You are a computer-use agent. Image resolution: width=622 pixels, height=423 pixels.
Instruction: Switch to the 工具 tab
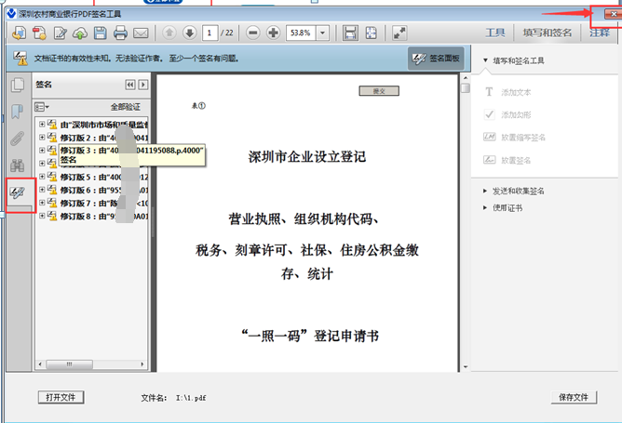(x=495, y=33)
